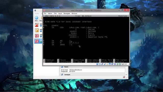Screen dimensions: 163x92
Task: Open the Mesin menu
Action: pyautogui.click(x=50, y=14)
